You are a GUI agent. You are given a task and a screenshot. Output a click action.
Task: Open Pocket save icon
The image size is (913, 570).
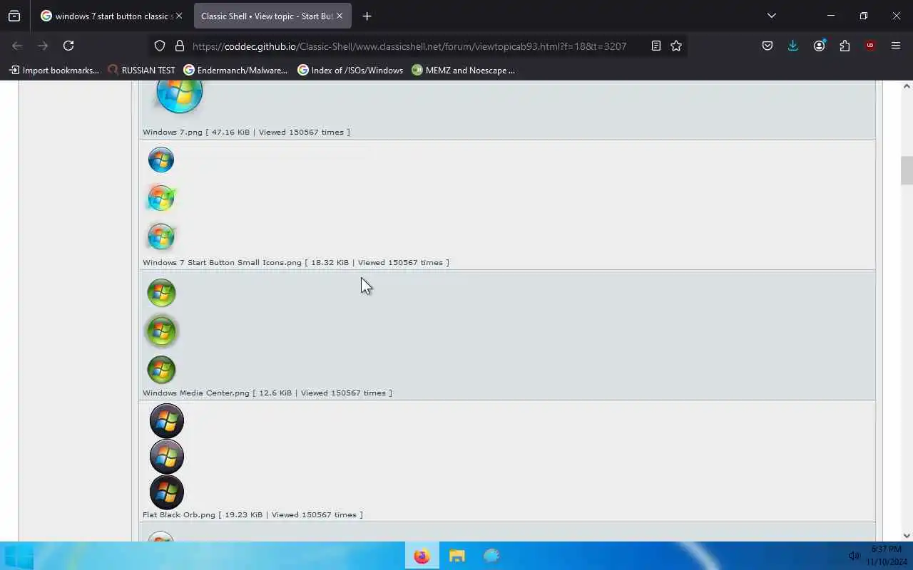[767, 46]
